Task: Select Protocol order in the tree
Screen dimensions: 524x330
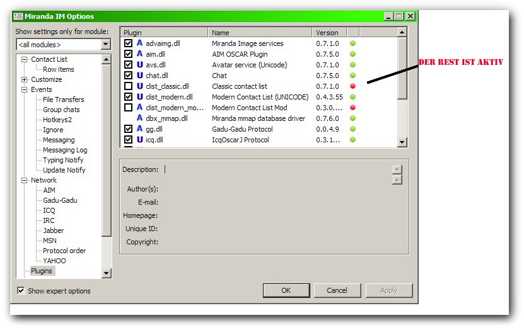Action: pos(64,251)
